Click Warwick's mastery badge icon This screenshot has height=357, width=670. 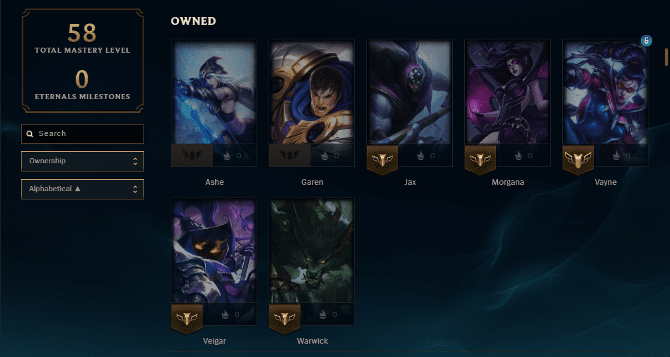285,319
